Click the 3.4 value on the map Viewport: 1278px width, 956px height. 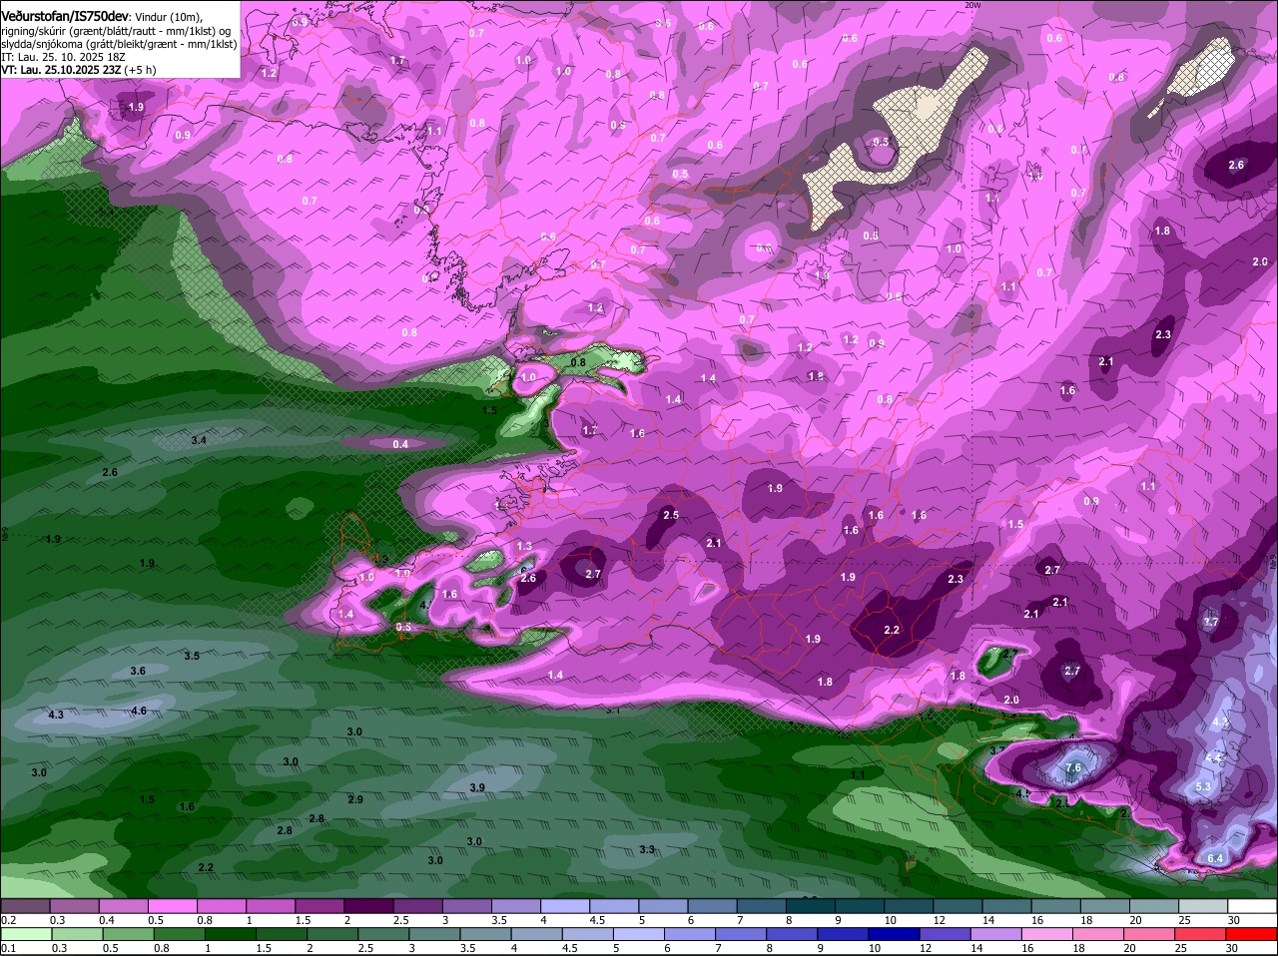point(199,440)
